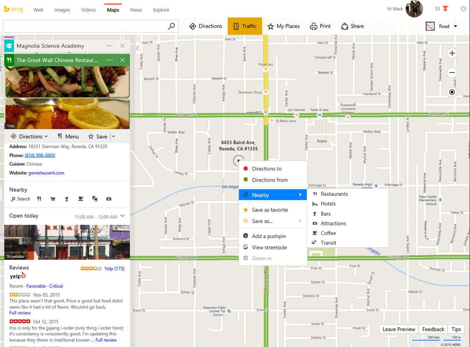
Task: Open the Streetside photo thumbnail
Action: pos(67,242)
